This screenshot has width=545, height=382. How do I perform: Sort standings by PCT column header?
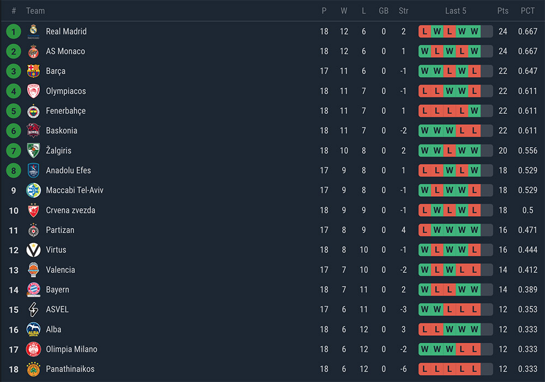(x=528, y=11)
